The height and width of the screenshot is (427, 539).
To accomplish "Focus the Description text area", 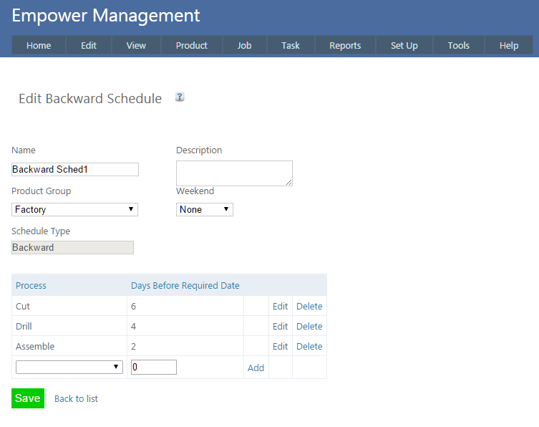I will pyautogui.click(x=234, y=173).
